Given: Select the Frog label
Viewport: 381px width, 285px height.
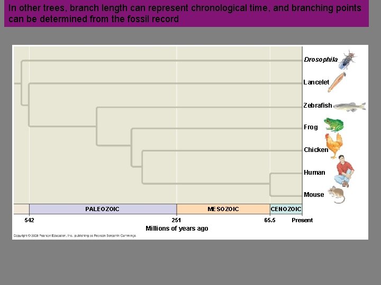Looking at the screenshot, I should 311,127.
